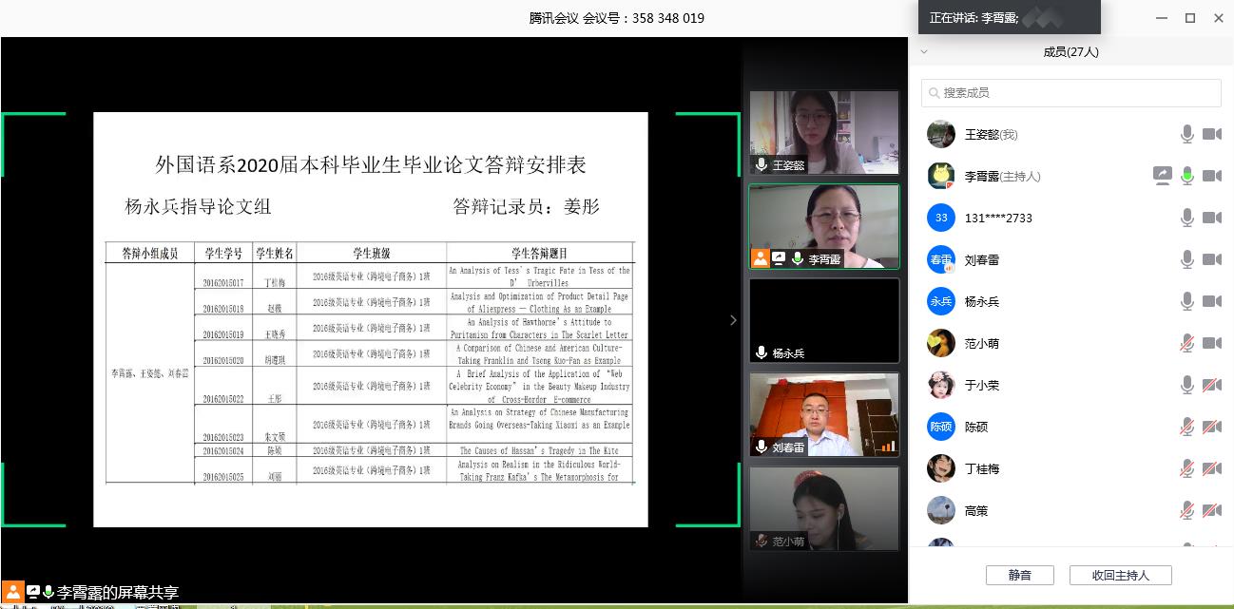The width and height of the screenshot is (1234, 609).
Task: Unmute the microphone for member 陈硕
Action: [x=1186, y=427]
